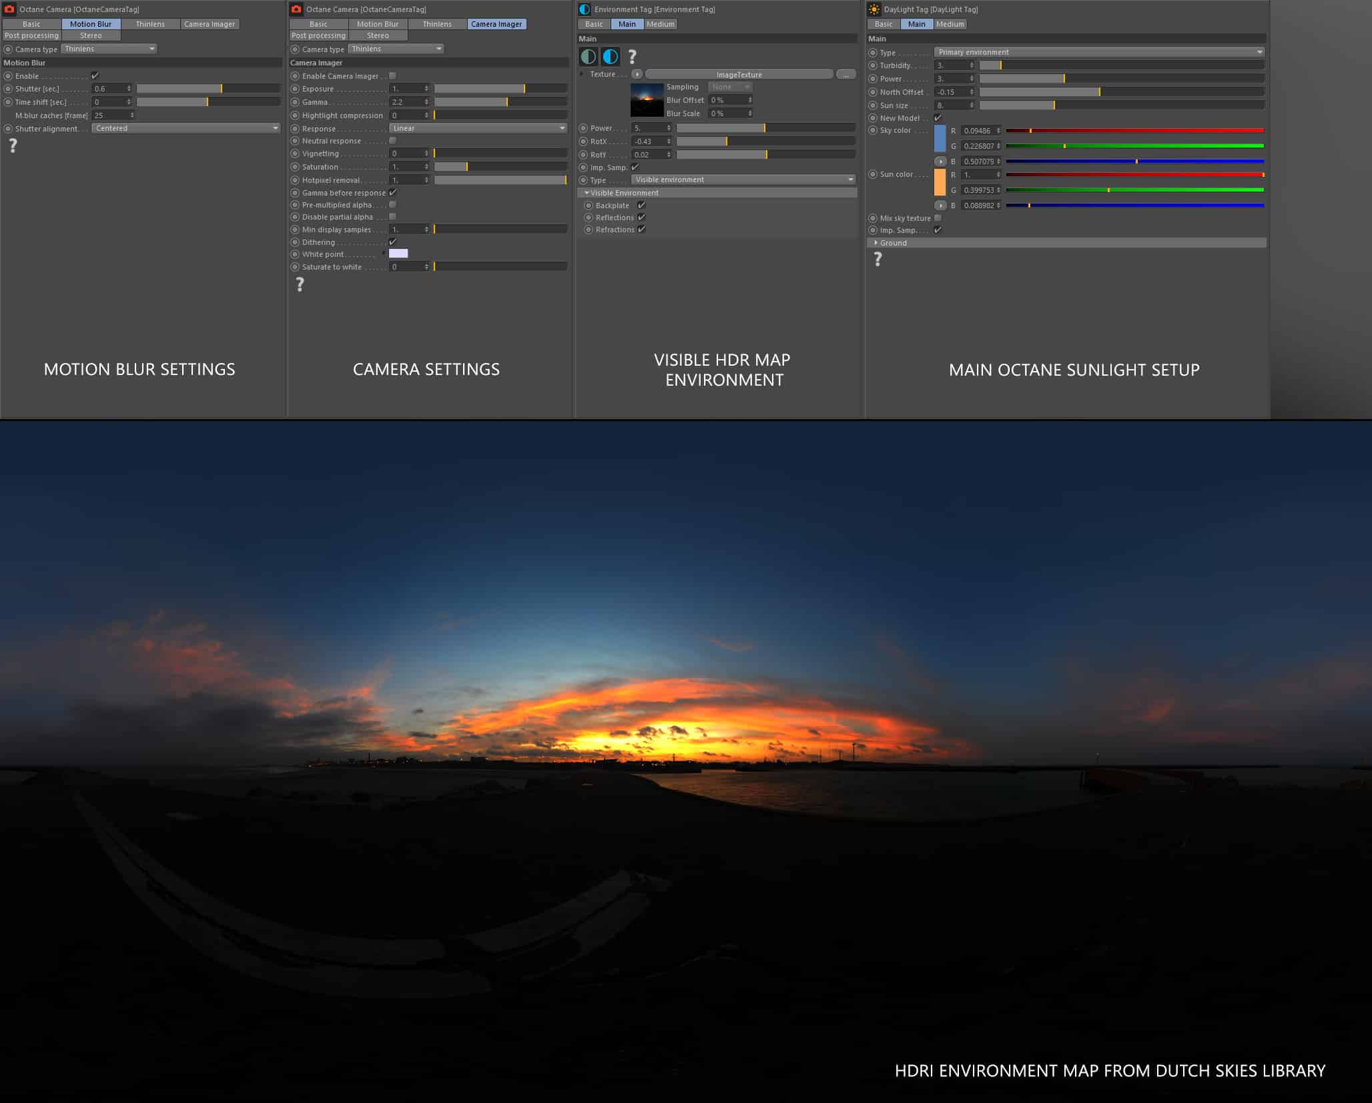Click the round arrow button beside Texture

(x=637, y=74)
